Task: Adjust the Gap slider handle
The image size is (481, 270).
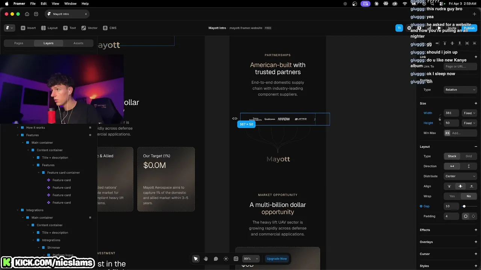Action: tap(464, 206)
